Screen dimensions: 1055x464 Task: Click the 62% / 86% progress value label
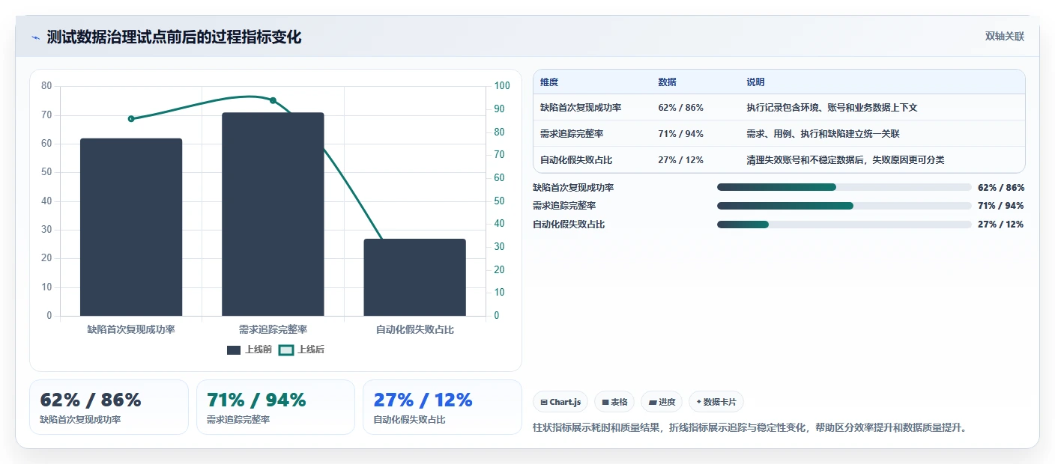pos(1001,188)
